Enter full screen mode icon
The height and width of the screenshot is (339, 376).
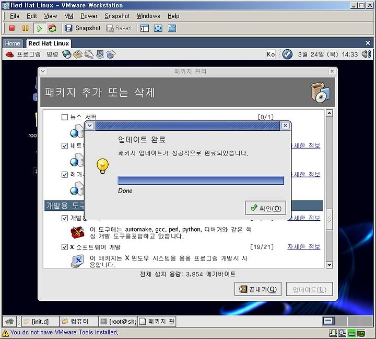158,28
